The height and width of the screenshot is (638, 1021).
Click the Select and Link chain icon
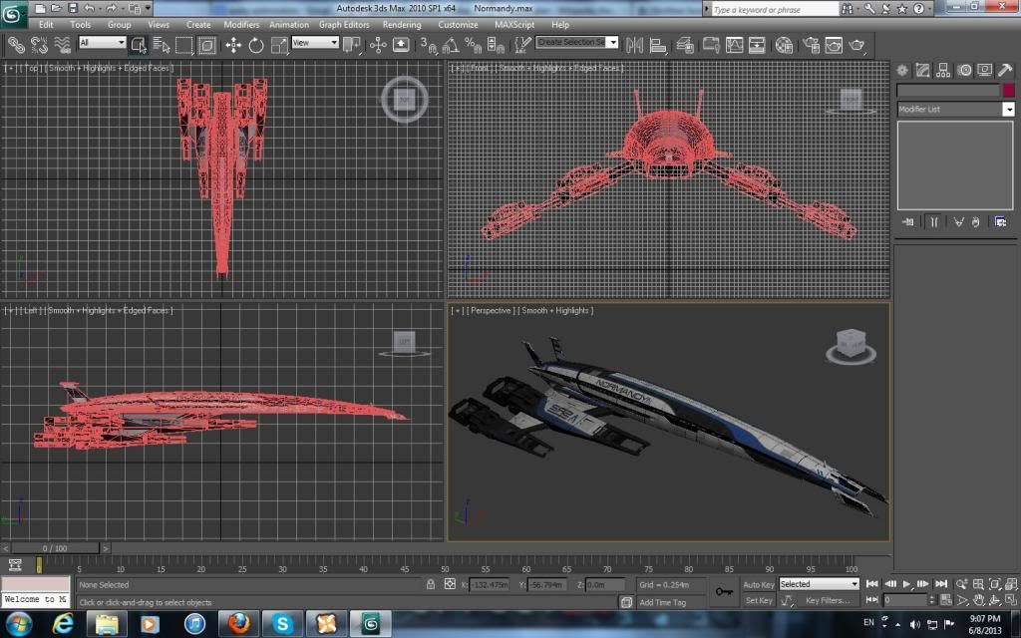pyautogui.click(x=16, y=45)
